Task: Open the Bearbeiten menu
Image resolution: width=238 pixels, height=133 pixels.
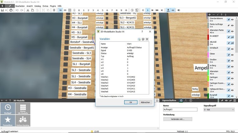Action: pos(20,6)
